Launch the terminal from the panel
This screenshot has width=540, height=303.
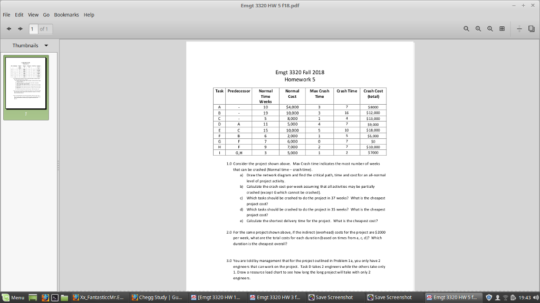click(55, 298)
